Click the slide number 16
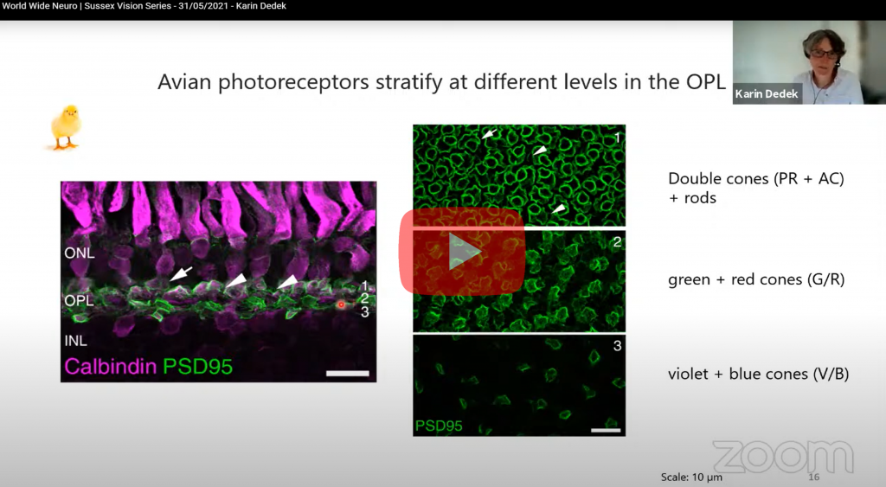This screenshot has height=487, width=886. click(812, 477)
